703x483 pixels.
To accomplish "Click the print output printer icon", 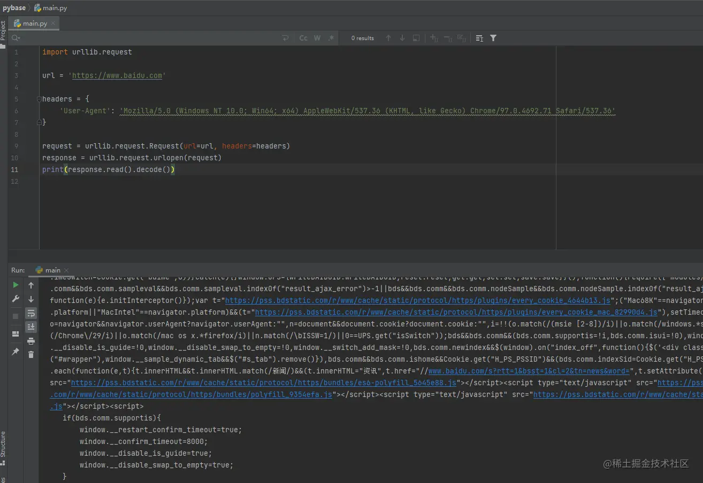I will coord(31,341).
